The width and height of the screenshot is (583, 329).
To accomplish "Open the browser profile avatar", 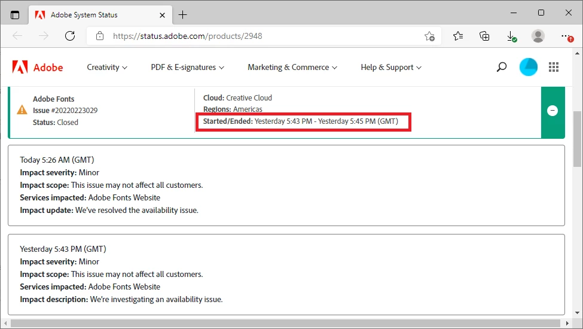I will 538,36.
